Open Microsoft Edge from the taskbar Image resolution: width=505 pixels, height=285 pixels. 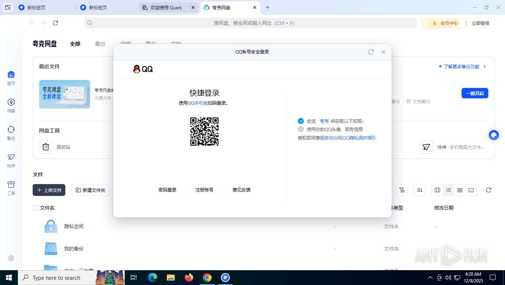153,278
